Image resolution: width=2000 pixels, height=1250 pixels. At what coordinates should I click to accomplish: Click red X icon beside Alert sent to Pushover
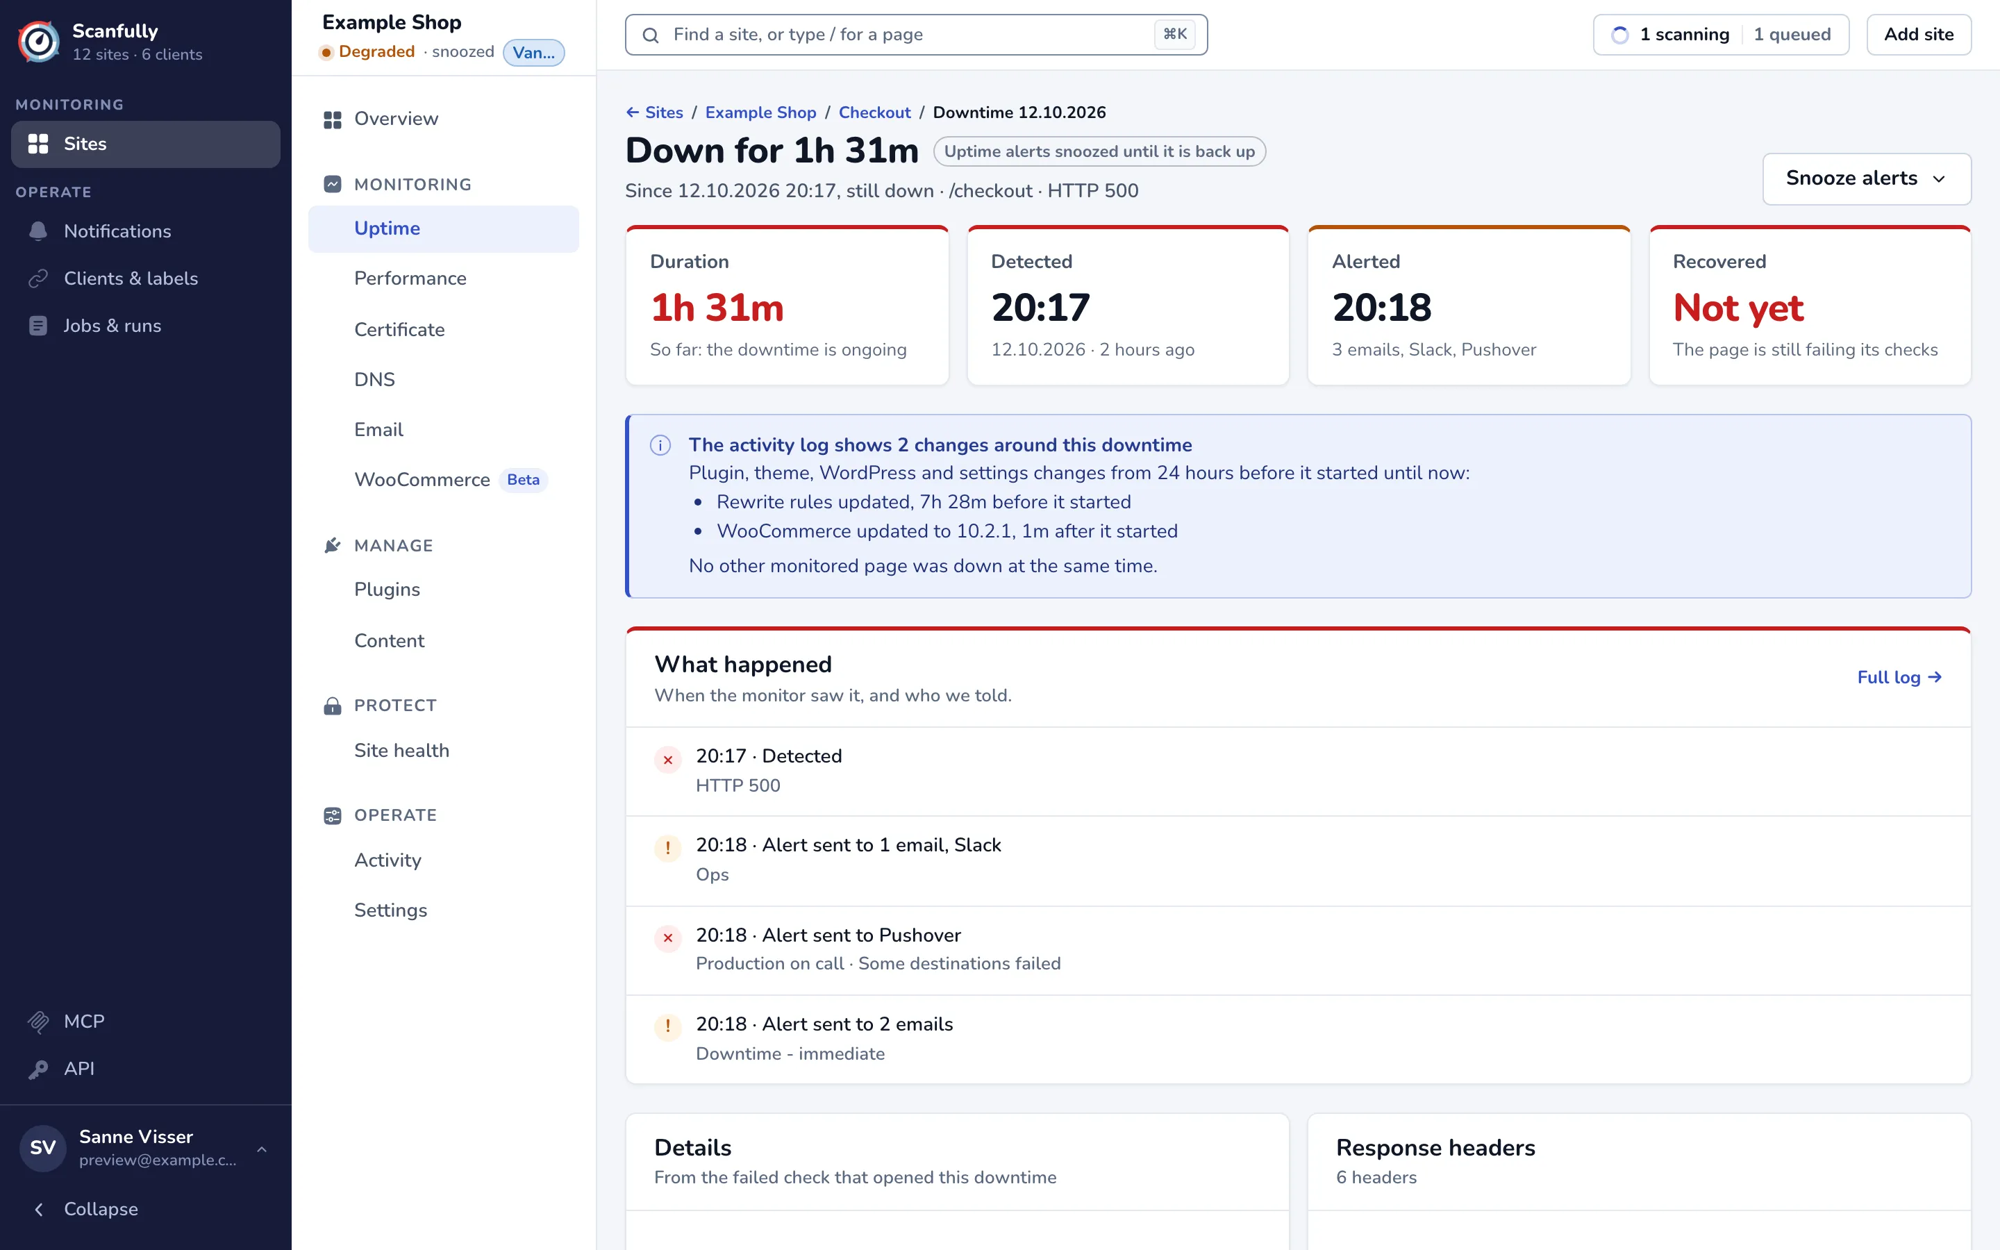(x=668, y=937)
